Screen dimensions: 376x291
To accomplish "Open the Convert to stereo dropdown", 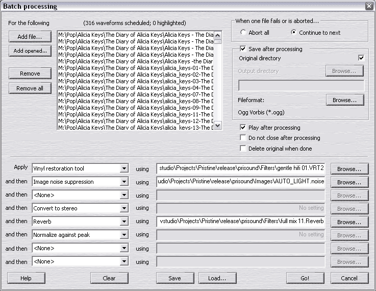I will pyautogui.click(x=124, y=208).
